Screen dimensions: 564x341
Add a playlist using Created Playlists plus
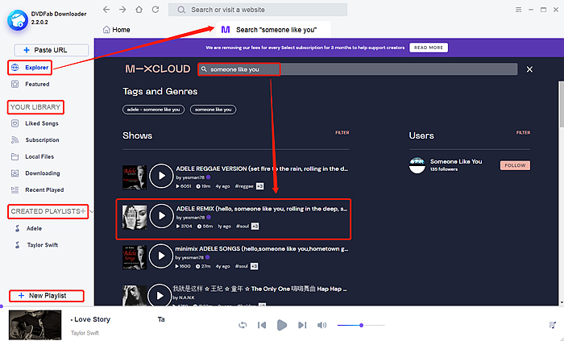point(83,211)
